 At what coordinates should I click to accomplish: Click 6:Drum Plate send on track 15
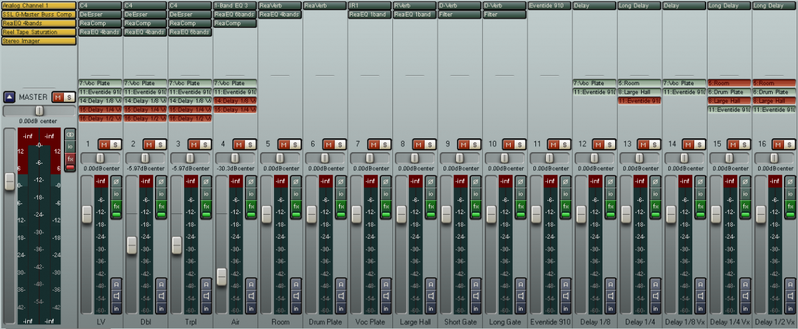point(730,92)
